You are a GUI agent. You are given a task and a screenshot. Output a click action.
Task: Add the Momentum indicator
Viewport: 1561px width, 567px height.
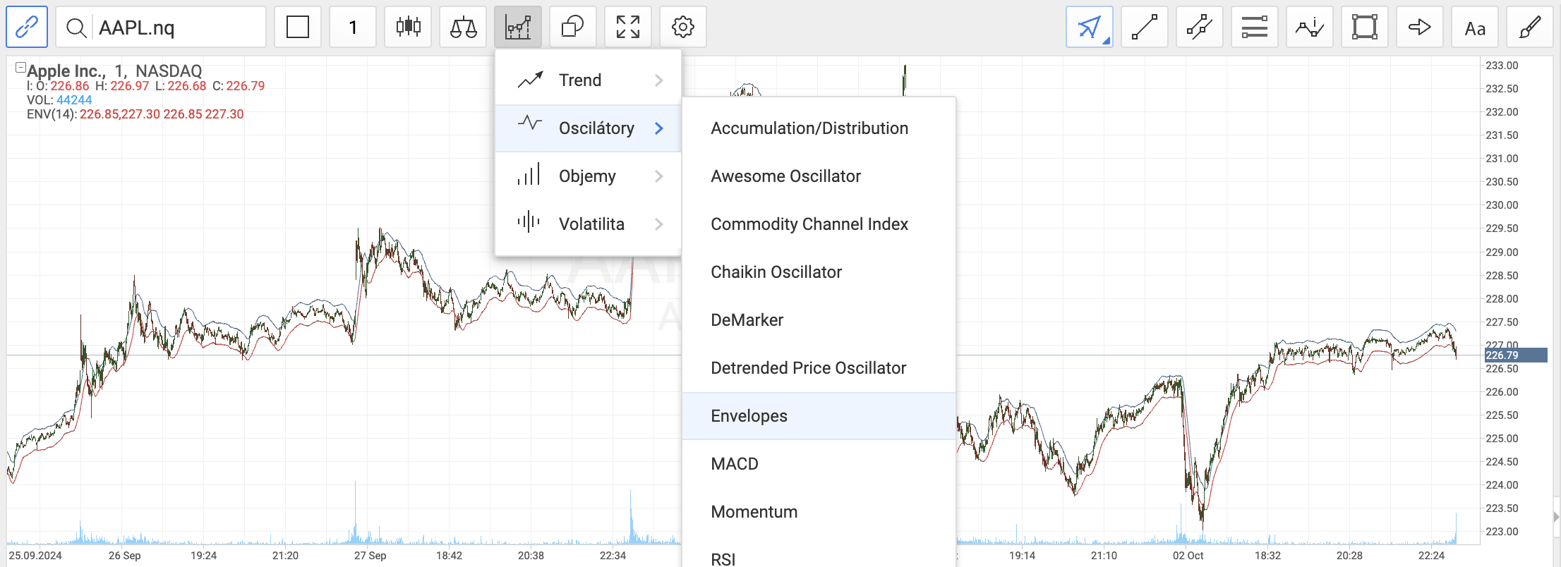coord(819,512)
